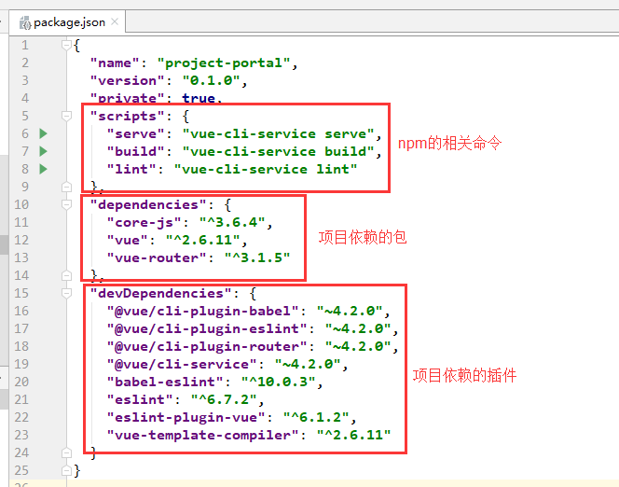The height and width of the screenshot is (487, 619).
Task: Click the "@vue/cli-service" entry
Action: [x=182, y=364]
